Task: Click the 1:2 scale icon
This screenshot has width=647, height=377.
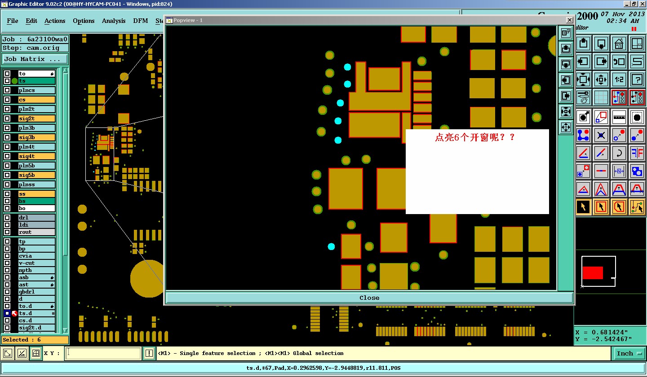Action: [x=619, y=79]
